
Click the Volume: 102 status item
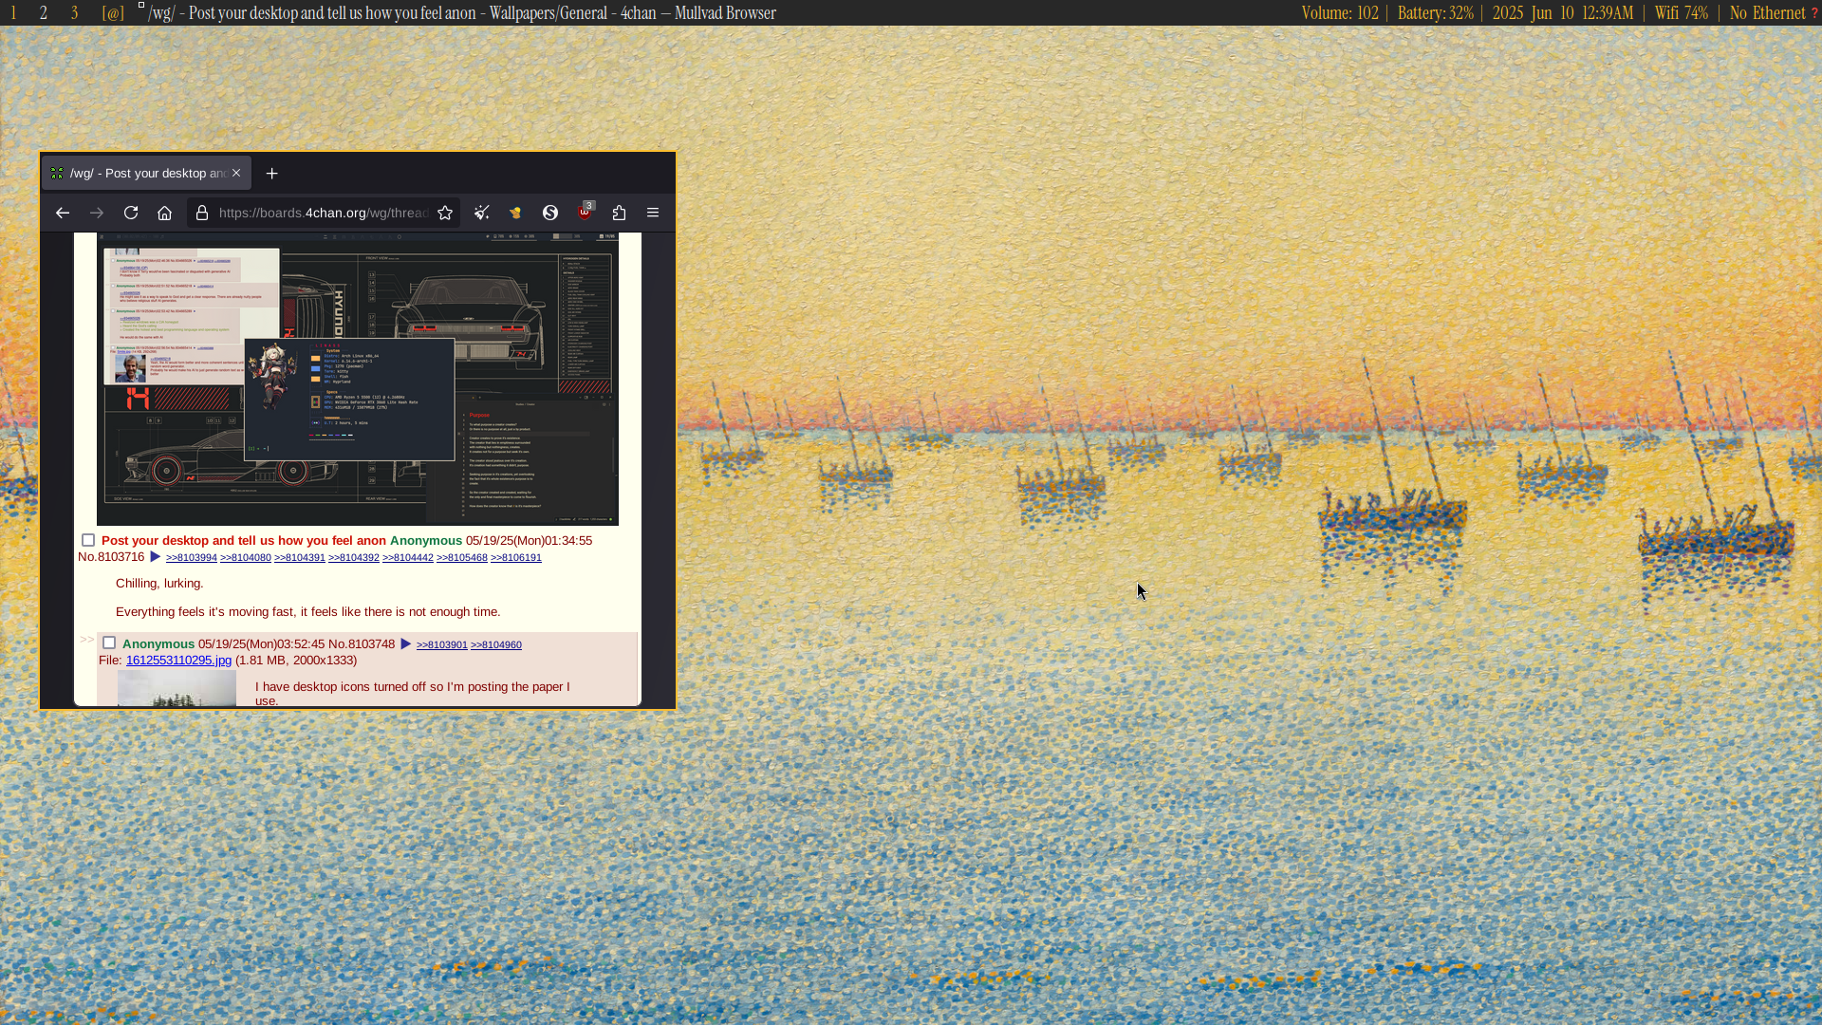(x=1340, y=13)
